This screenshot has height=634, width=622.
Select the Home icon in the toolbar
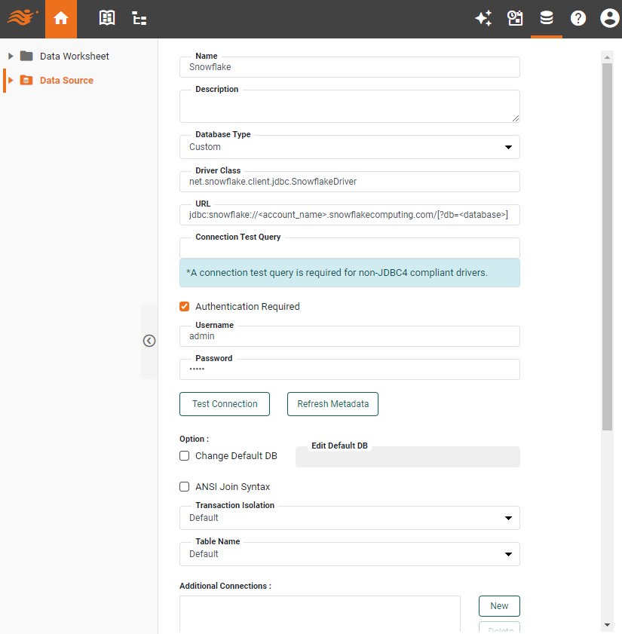61,18
